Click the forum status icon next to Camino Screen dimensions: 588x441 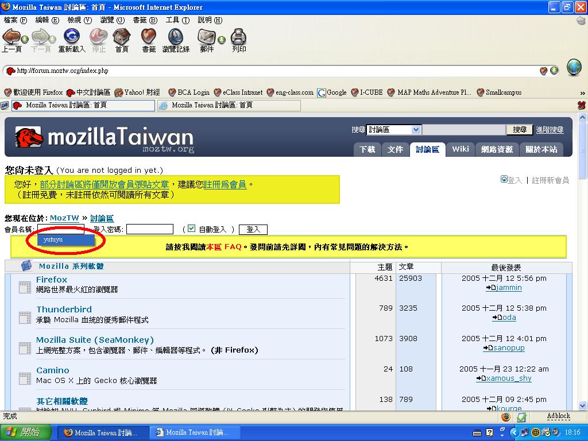[x=25, y=378]
